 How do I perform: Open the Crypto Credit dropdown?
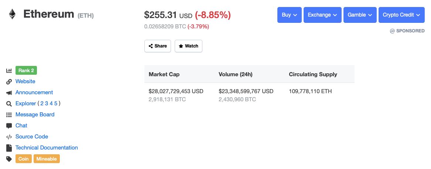401,15
